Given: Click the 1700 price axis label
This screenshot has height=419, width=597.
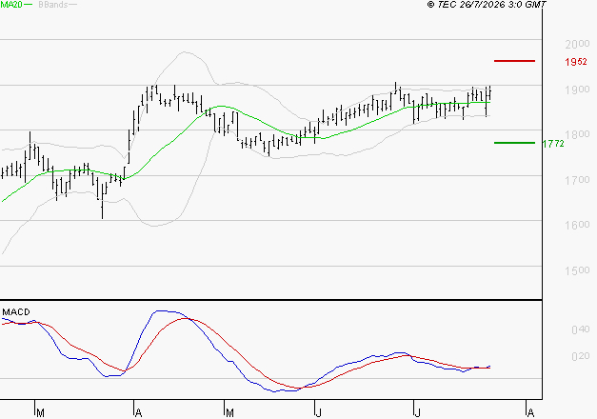Looking at the screenshot, I should (577, 179).
